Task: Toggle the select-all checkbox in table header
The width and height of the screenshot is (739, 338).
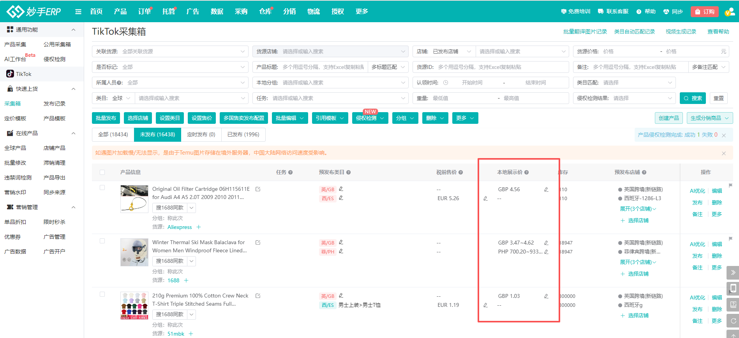Action: coord(102,172)
